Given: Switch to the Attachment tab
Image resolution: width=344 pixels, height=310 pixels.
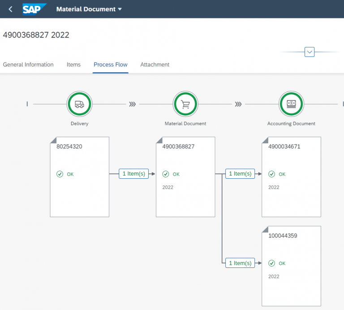Looking at the screenshot, I should tap(155, 65).
